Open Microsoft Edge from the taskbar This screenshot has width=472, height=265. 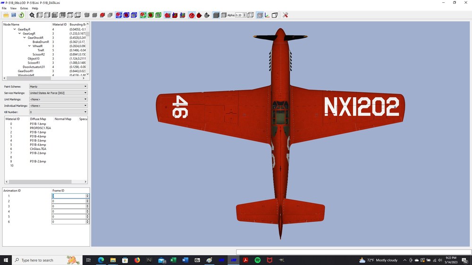pyautogui.click(x=101, y=260)
